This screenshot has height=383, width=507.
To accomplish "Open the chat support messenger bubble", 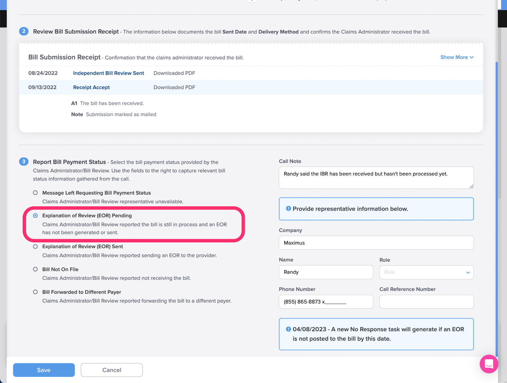I will (489, 364).
